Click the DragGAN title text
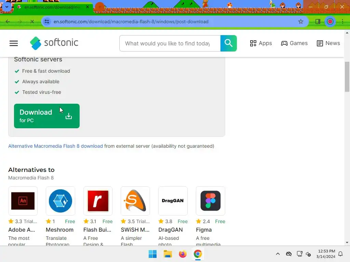Screen dimensions: 350x262 tap(171, 230)
